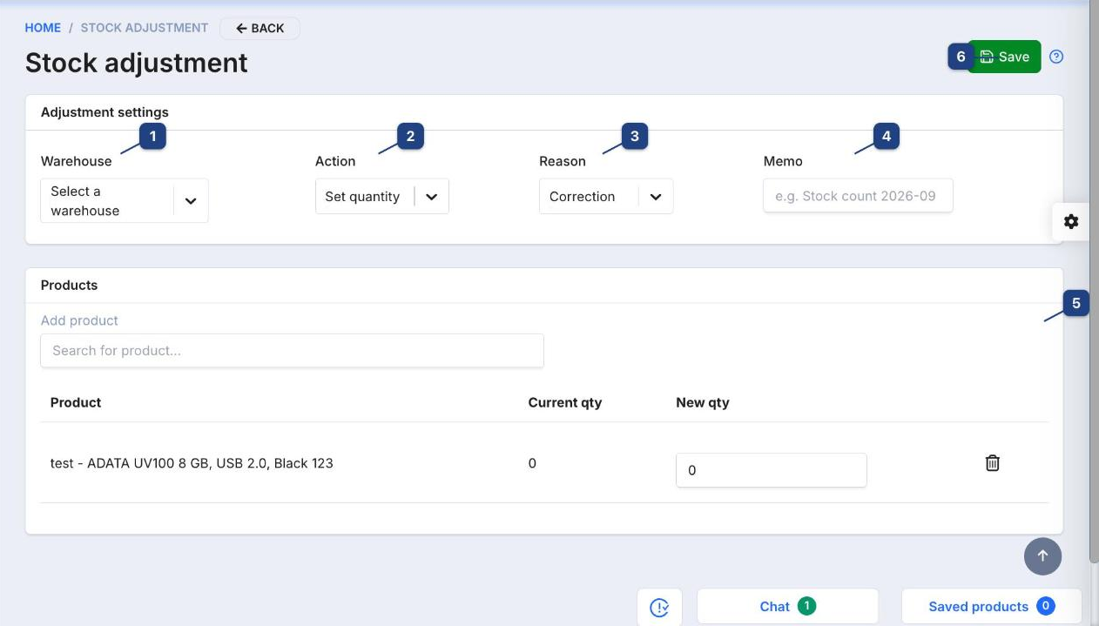The image size is (1099, 626).
Task: Go back using the Back button
Action: (260, 28)
